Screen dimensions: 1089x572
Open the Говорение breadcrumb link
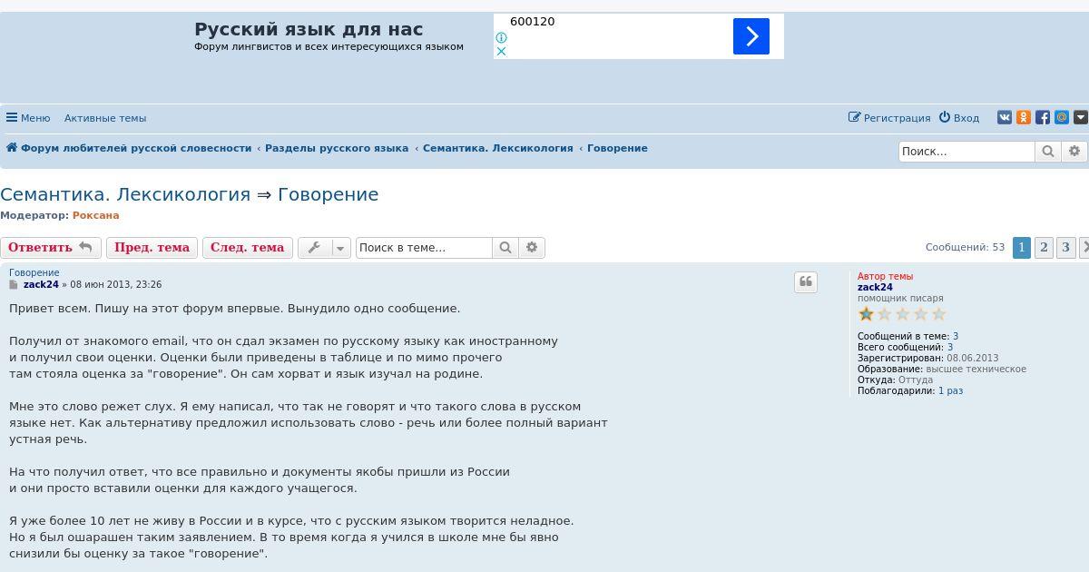pos(617,148)
